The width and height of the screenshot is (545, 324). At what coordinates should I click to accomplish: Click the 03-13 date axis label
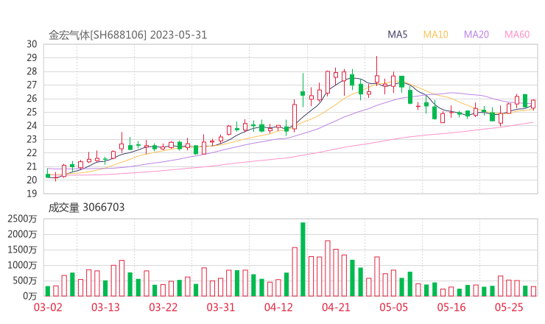click(x=105, y=307)
